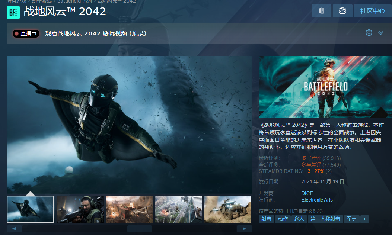This screenshot has height=235, width=392.
Task: Click the STEAMDB RATING label
Action: [281, 171]
